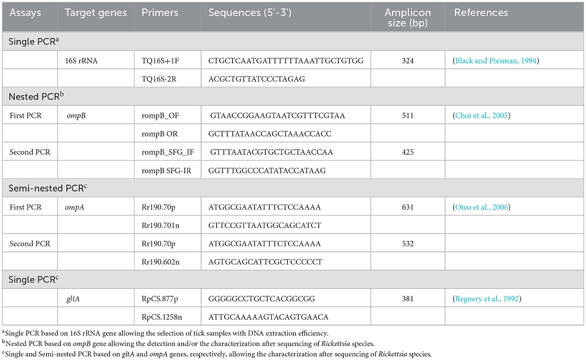This screenshot has height=360, width=586.
Task: Select amplicon size value 381
Action: 408,299
